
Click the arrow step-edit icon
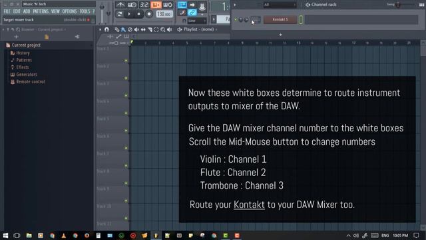192,5
